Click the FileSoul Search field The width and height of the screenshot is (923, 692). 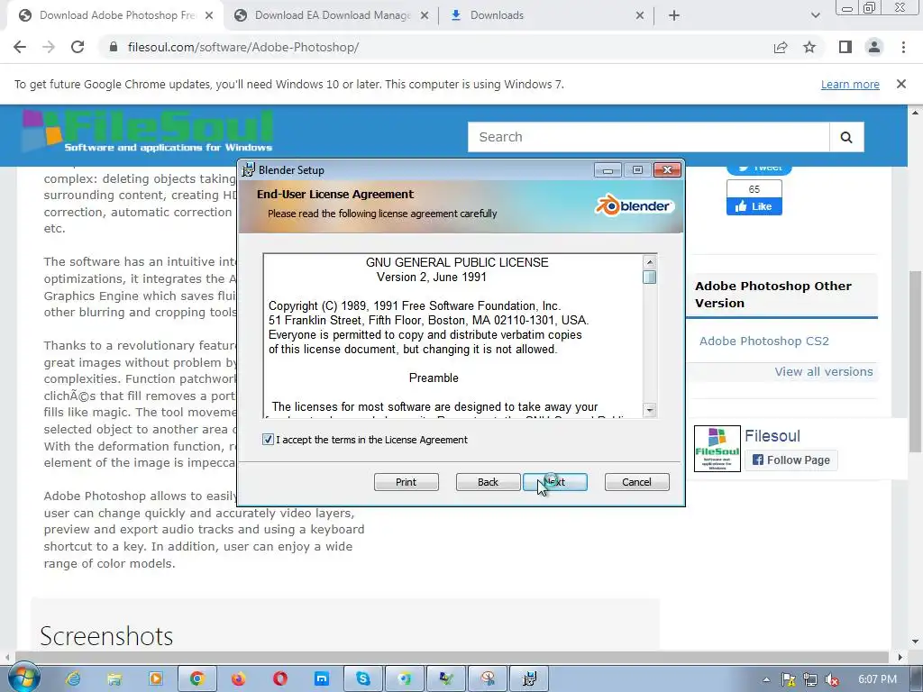[649, 137]
